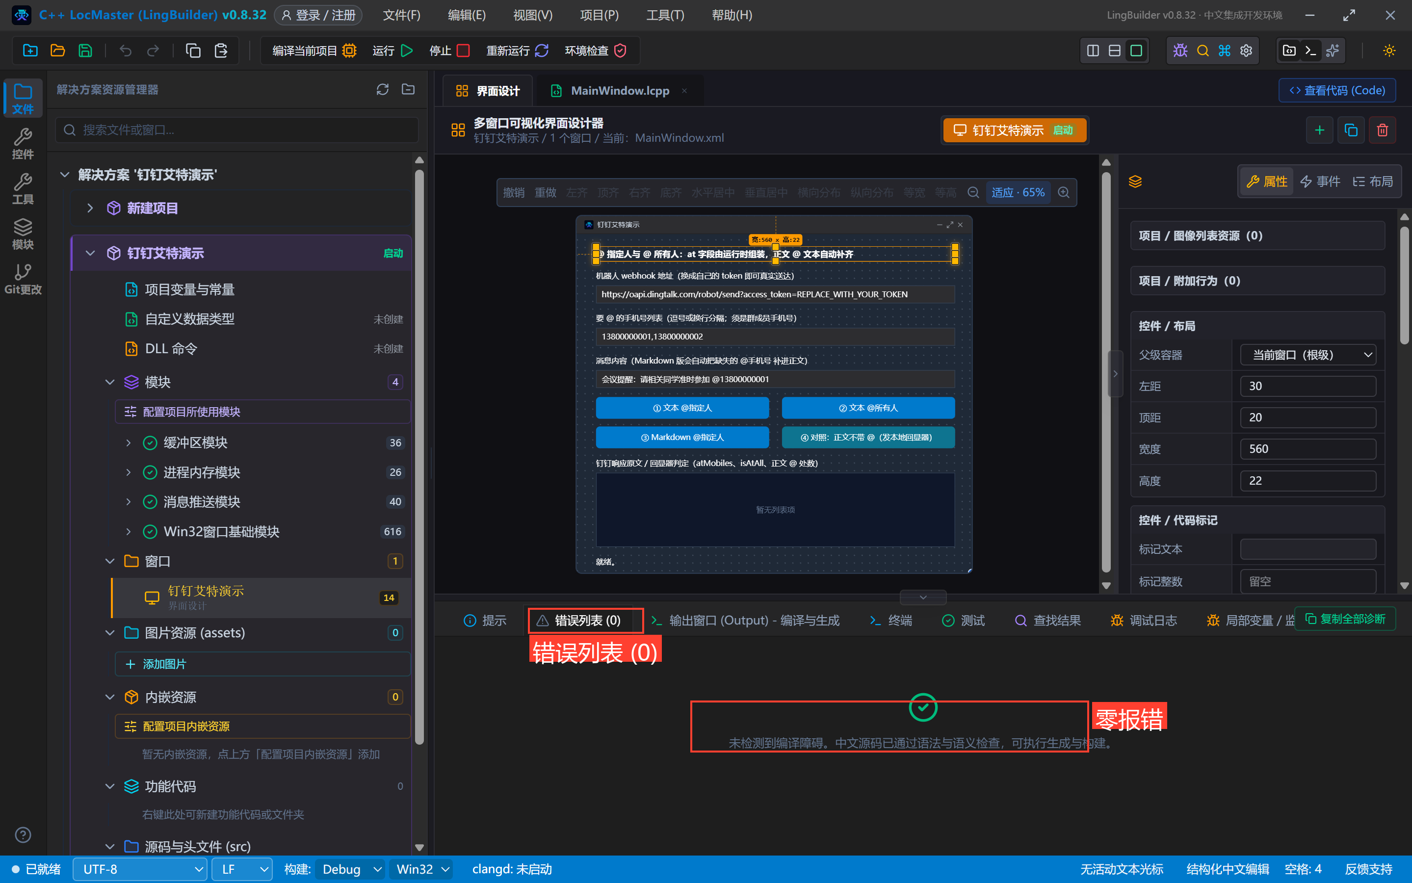Expand the 缓冲区模块 node
The height and width of the screenshot is (883, 1412).
129,442
